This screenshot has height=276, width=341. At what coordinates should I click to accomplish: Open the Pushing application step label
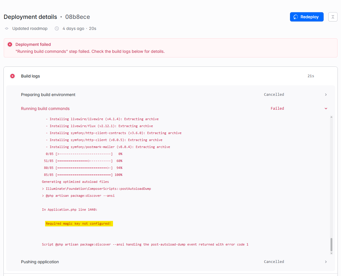(40, 262)
